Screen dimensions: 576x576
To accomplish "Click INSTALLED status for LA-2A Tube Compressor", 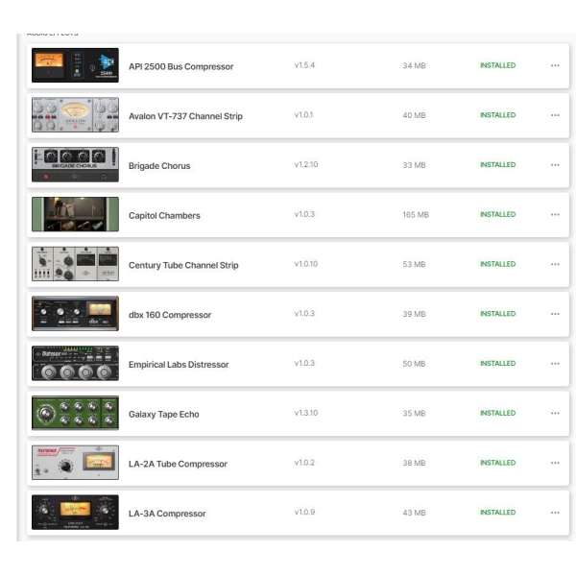I will [497, 463].
